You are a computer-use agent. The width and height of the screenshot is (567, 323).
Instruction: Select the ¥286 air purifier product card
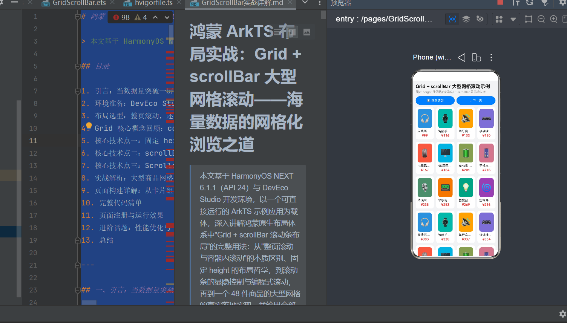point(486,192)
